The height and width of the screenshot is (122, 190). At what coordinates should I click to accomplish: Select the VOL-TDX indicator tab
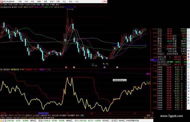18,115
